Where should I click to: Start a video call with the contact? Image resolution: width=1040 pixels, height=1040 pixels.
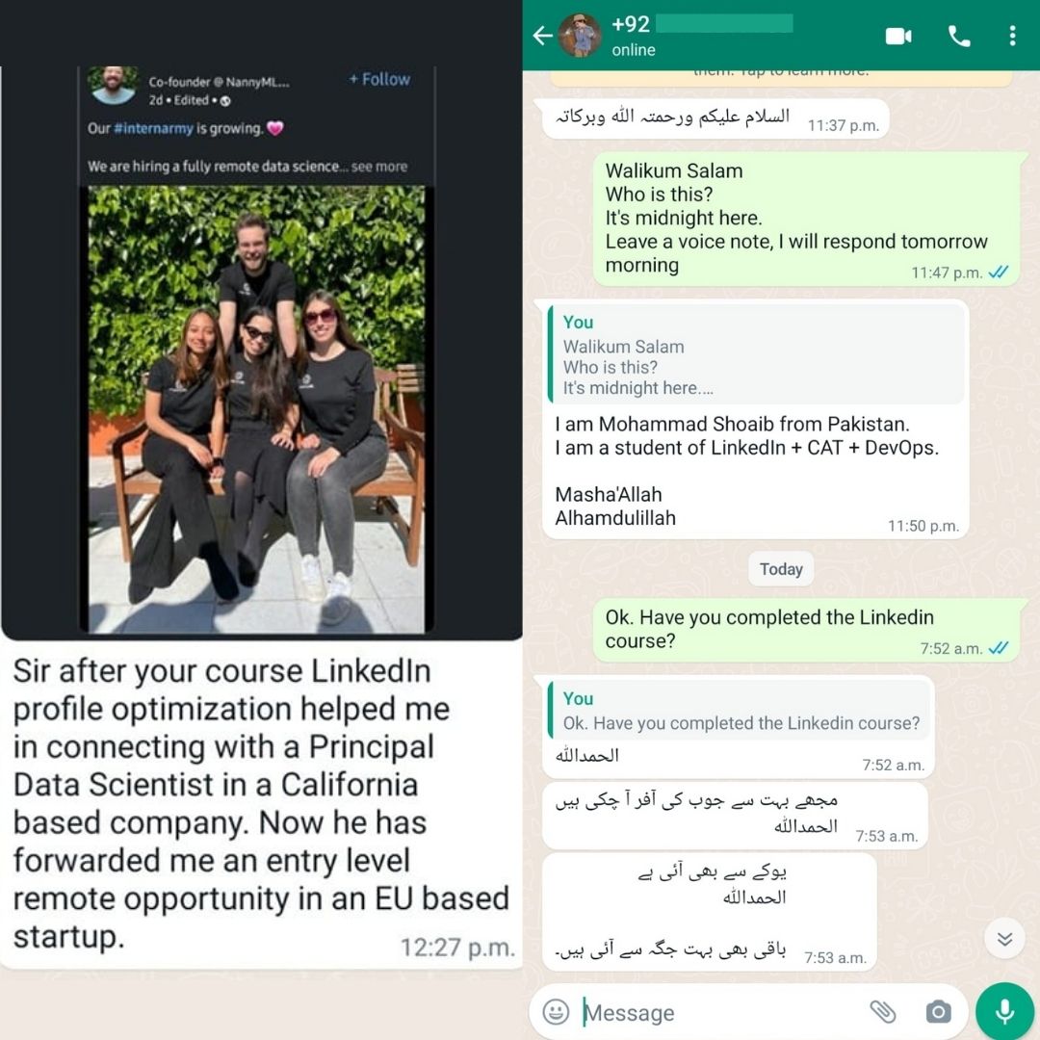tap(898, 36)
